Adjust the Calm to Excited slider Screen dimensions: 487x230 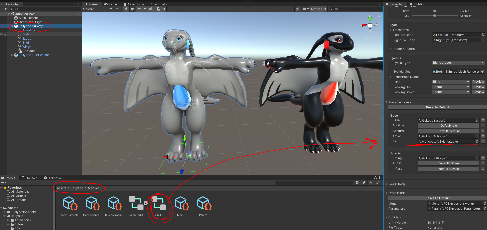click(x=435, y=11)
